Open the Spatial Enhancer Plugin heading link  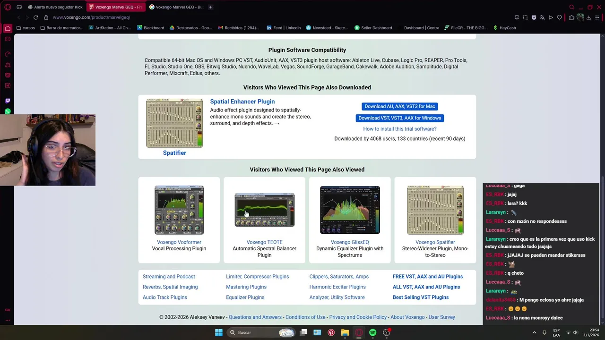(242, 102)
